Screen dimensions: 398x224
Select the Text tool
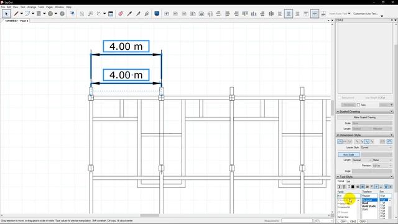tap(82, 14)
